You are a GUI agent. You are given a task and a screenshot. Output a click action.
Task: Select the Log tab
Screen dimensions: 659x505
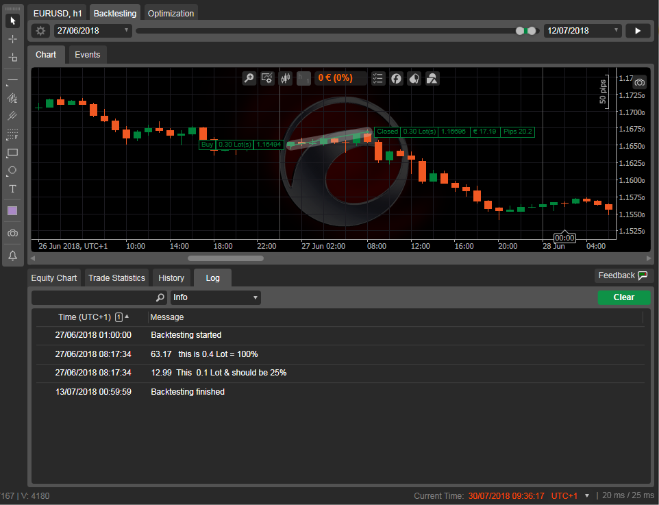coord(212,278)
